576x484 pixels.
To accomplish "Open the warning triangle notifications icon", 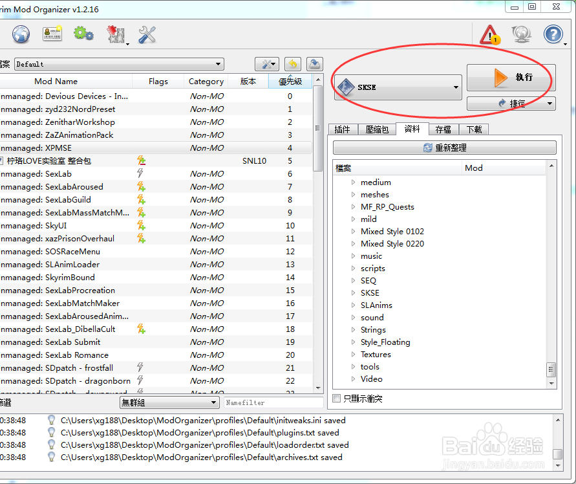I will pyautogui.click(x=491, y=34).
